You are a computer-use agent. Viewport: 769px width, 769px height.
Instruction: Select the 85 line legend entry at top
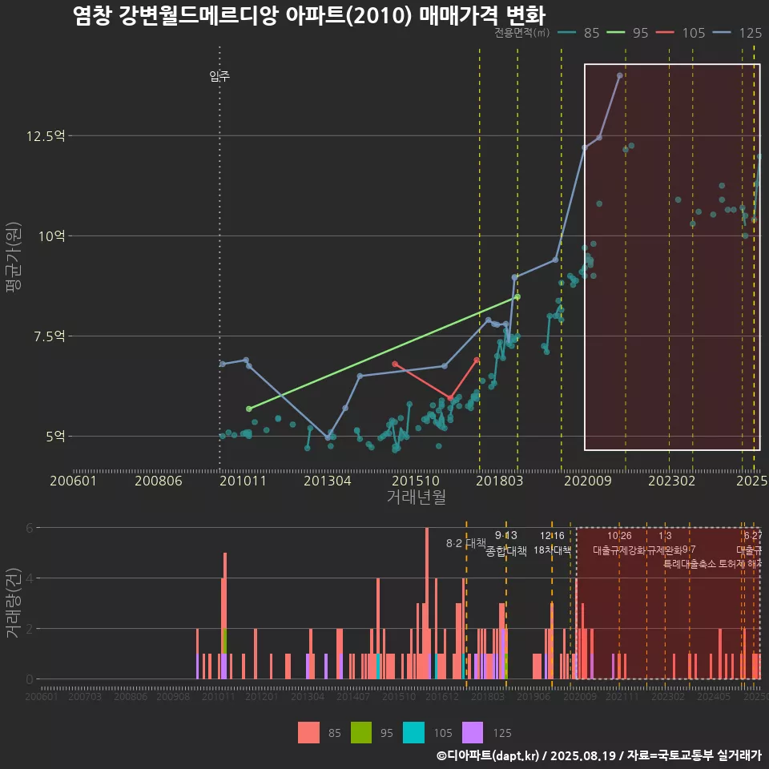(x=579, y=33)
